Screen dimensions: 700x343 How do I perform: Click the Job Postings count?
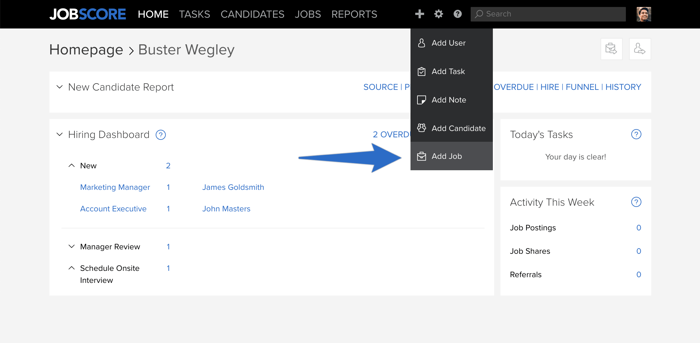tap(639, 228)
